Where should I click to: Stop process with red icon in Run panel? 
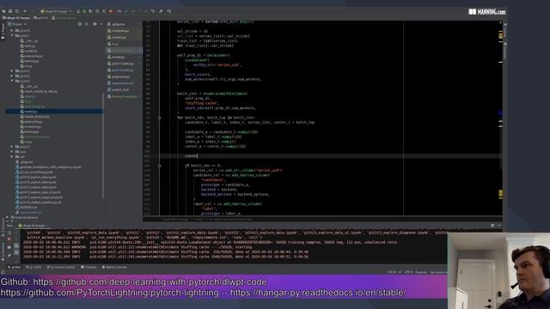point(9,239)
